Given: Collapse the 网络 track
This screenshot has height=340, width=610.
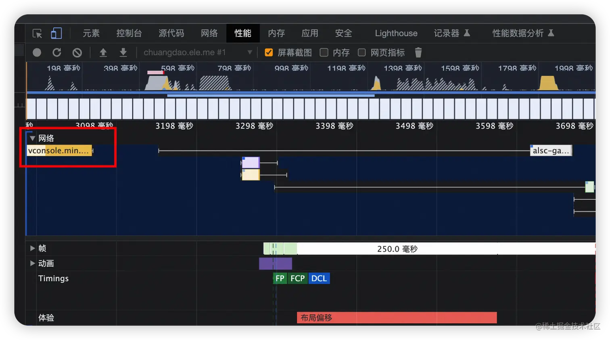Looking at the screenshot, I should click(33, 138).
